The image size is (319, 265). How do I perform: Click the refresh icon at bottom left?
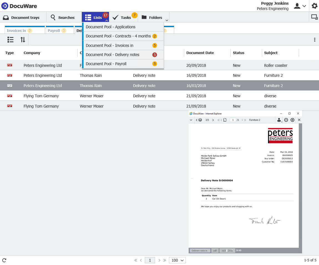coord(4,260)
